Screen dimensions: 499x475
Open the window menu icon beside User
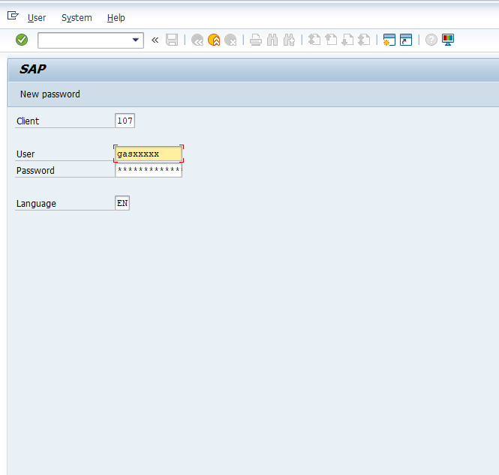click(x=13, y=15)
